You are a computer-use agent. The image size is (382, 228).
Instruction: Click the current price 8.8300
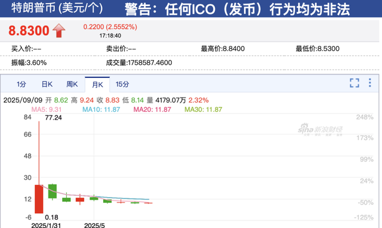(29, 30)
